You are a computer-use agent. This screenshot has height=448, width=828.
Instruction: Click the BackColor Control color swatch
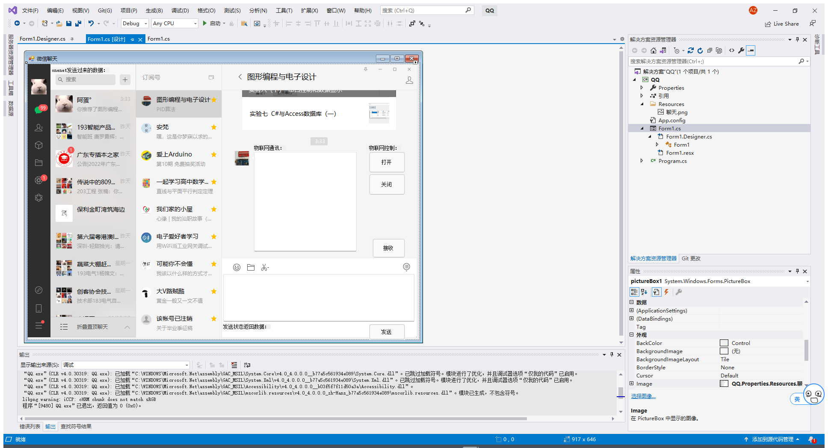(x=724, y=343)
